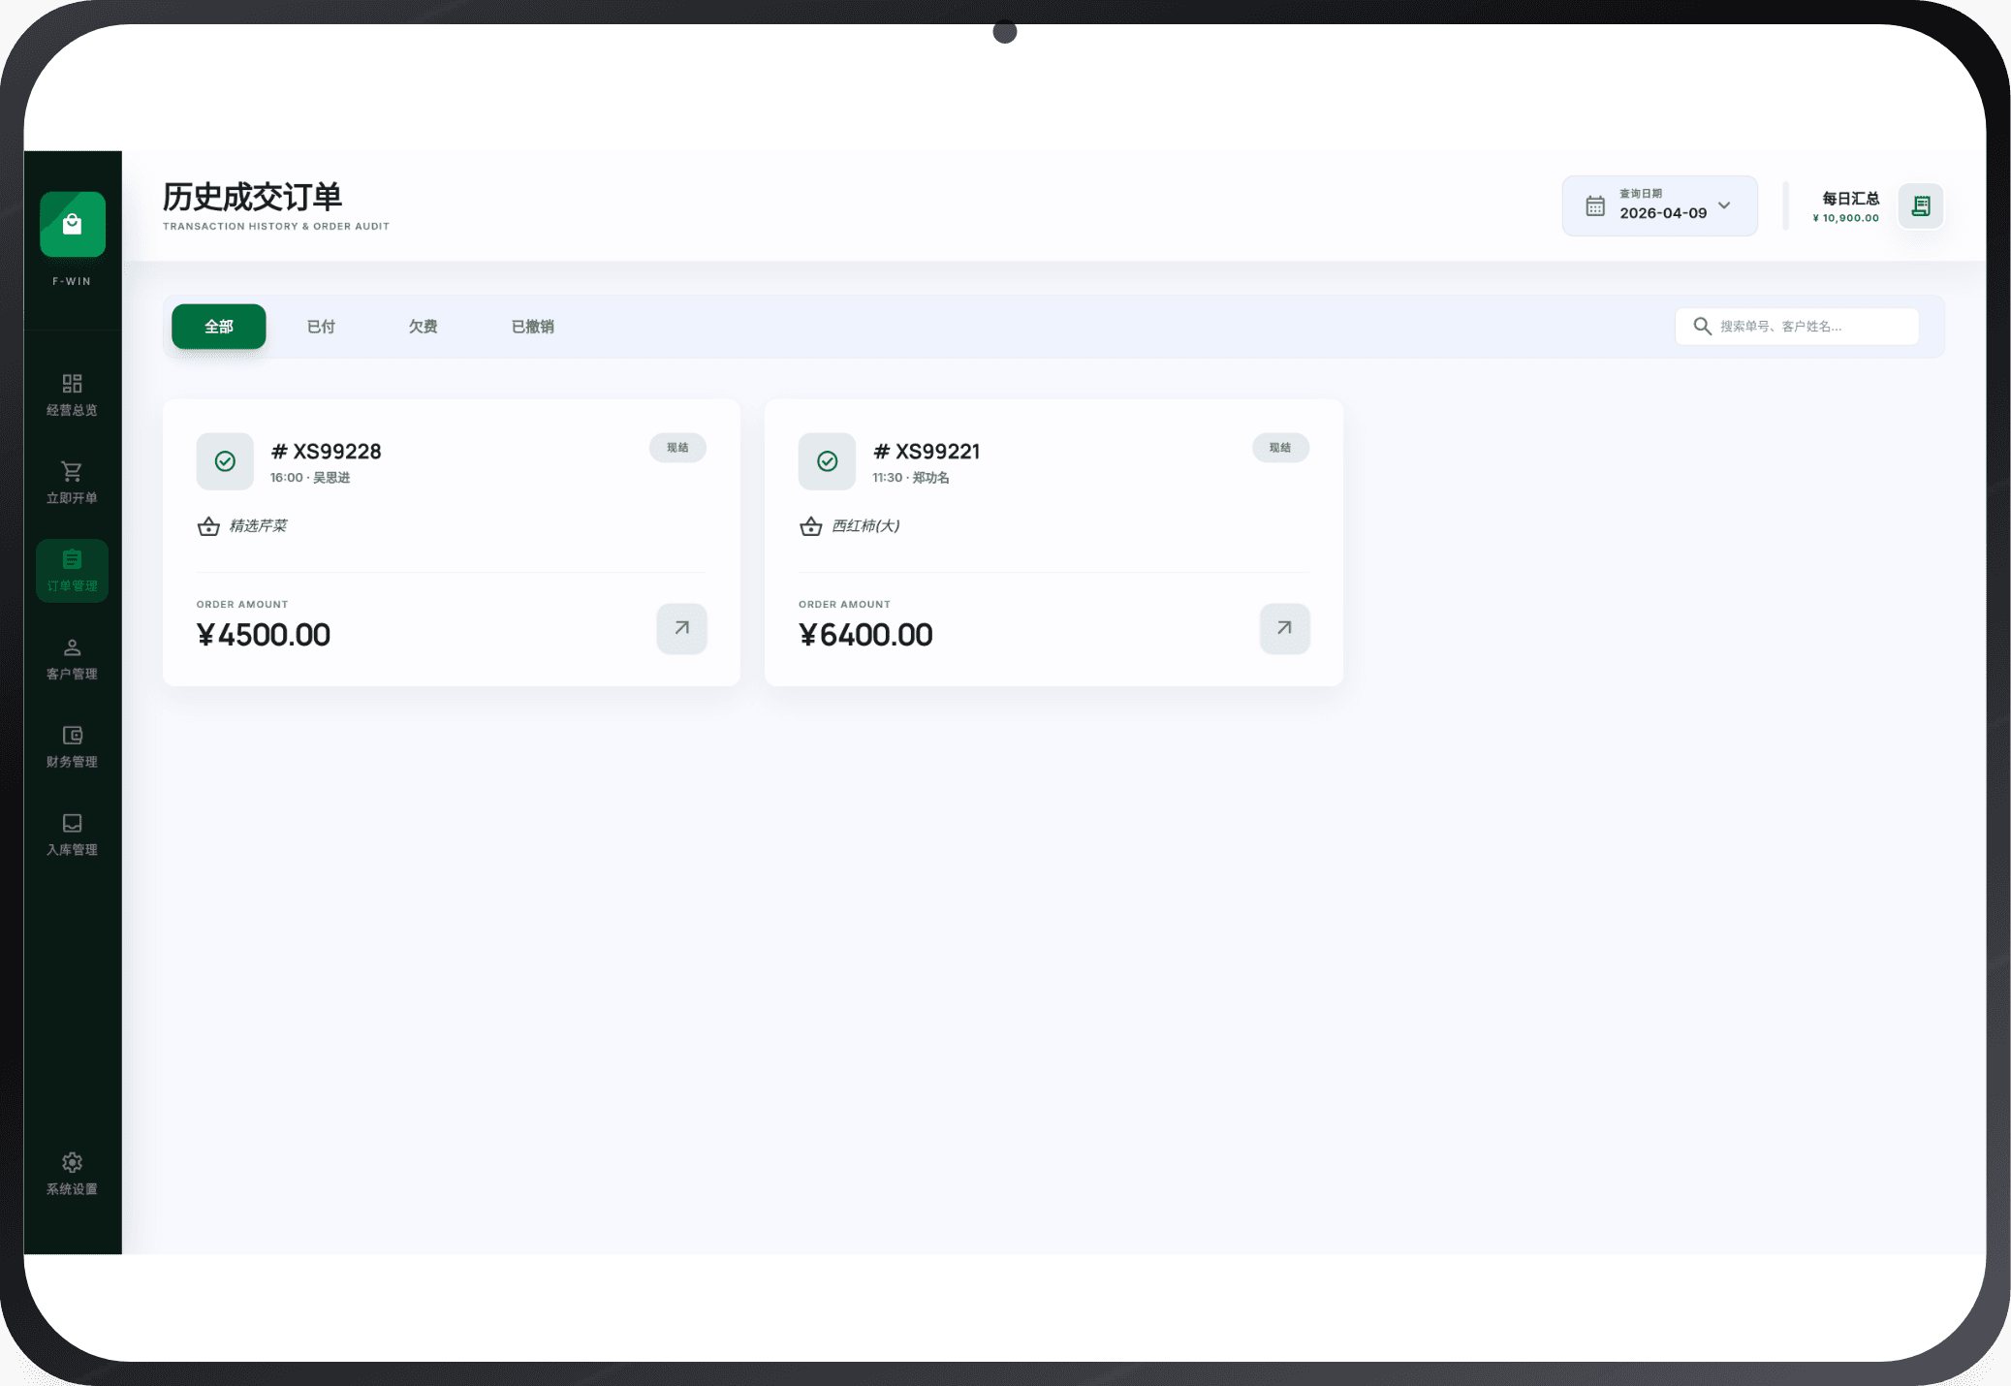The height and width of the screenshot is (1386, 2011).
Task: Open 财务管理 finance section
Action: coord(73,746)
